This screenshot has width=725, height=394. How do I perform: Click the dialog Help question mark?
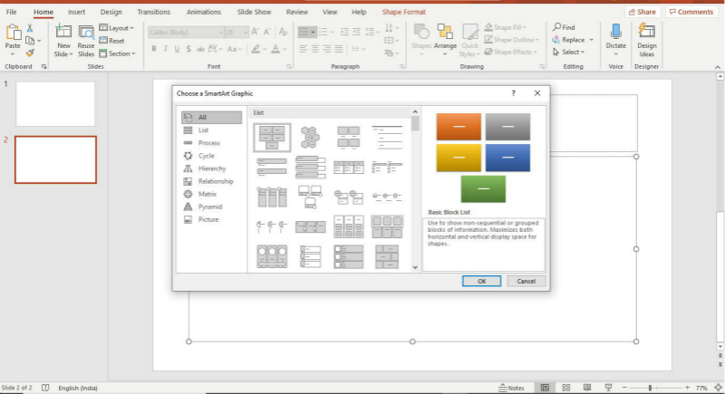(x=513, y=92)
